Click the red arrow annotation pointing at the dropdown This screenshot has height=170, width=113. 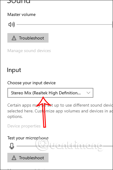point(44,112)
